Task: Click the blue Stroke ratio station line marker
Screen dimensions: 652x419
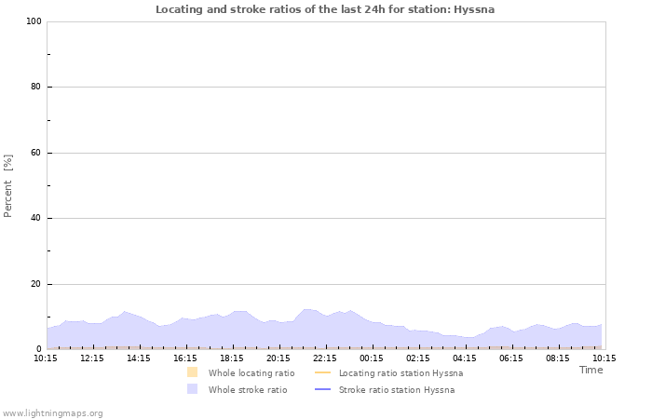Action: (322, 389)
